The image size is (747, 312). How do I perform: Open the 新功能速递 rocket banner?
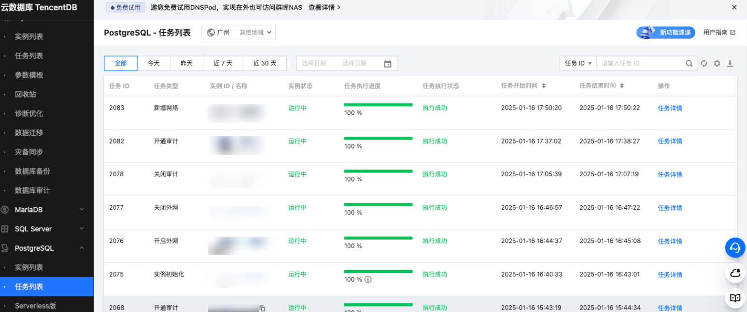[x=666, y=32]
